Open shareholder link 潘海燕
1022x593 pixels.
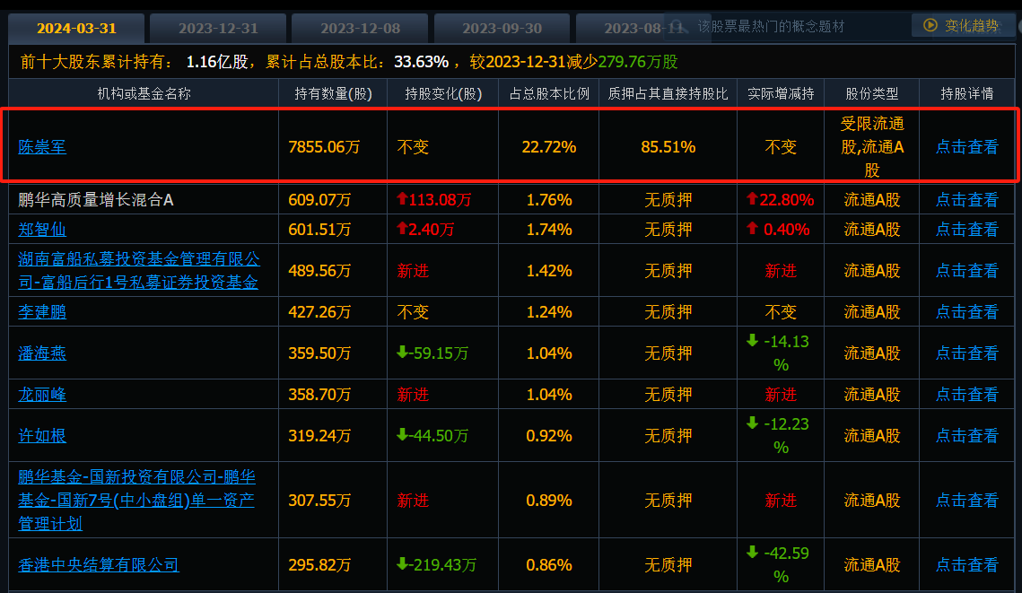tap(42, 353)
